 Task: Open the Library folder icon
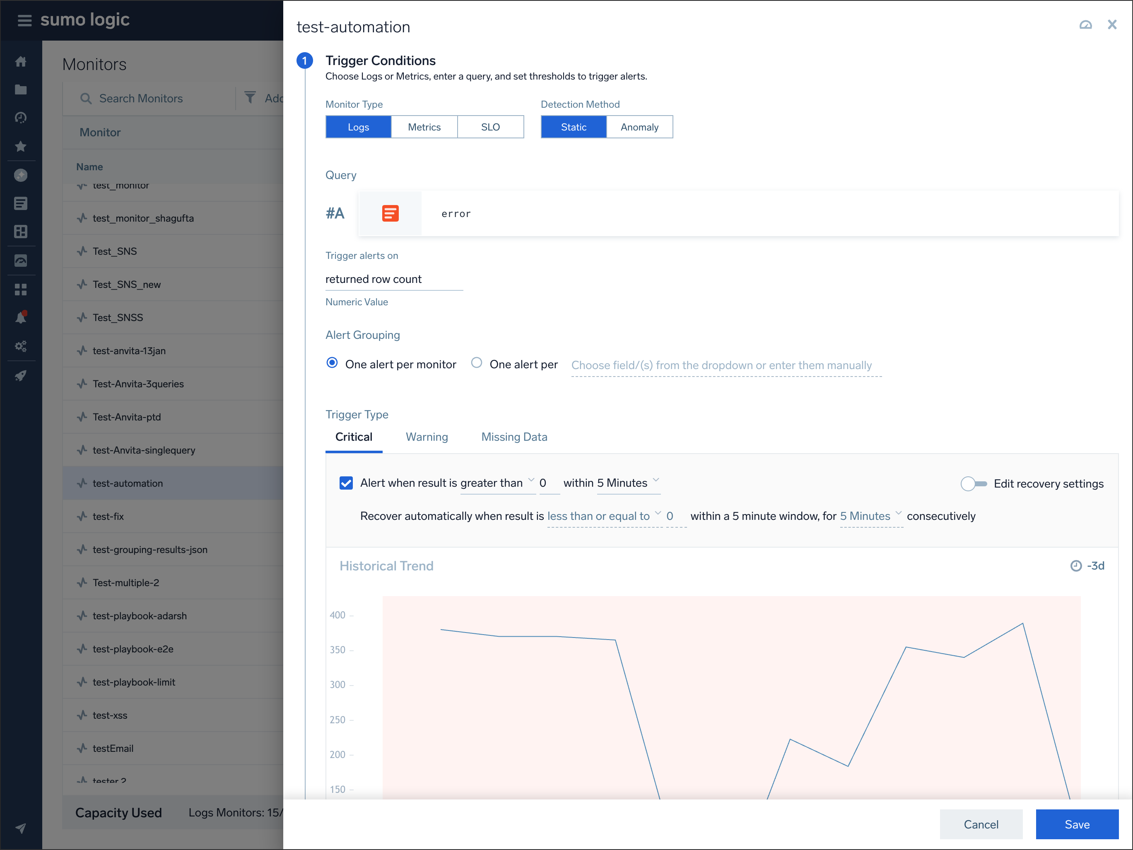click(21, 89)
